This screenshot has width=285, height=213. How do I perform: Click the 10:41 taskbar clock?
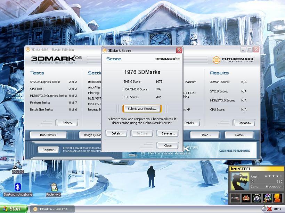coord(277,209)
